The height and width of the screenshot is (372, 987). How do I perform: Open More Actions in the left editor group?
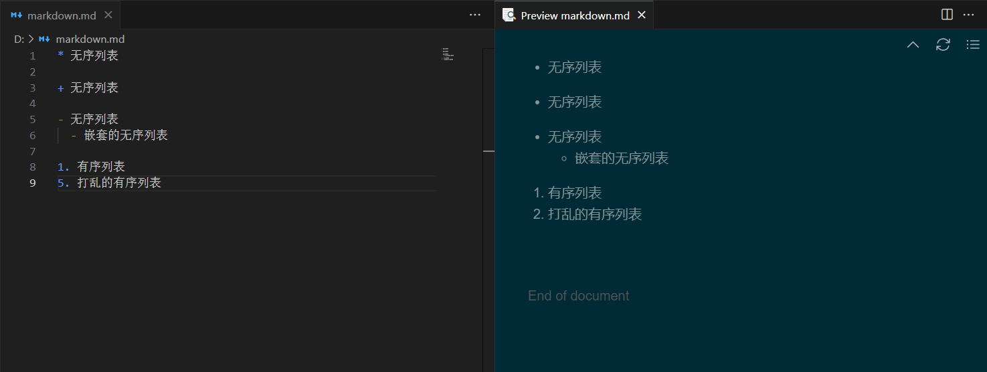pos(475,15)
